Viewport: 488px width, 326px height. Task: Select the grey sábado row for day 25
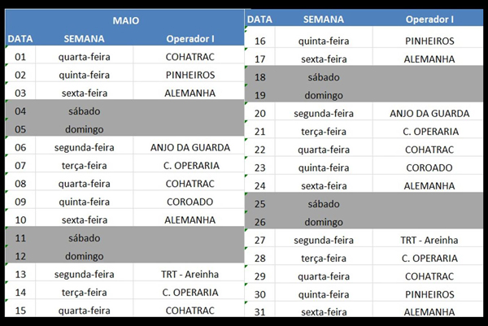click(x=364, y=204)
